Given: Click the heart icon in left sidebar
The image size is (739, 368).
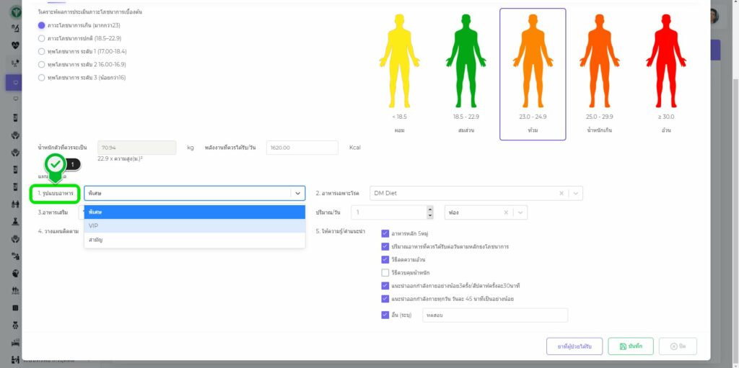Looking at the screenshot, I should pos(15,45).
